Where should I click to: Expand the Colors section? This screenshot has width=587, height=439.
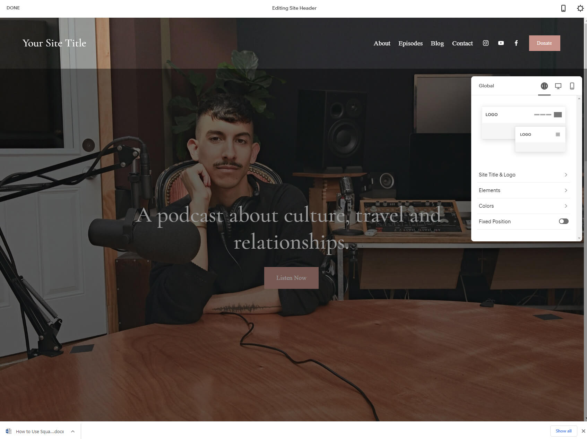(x=523, y=206)
